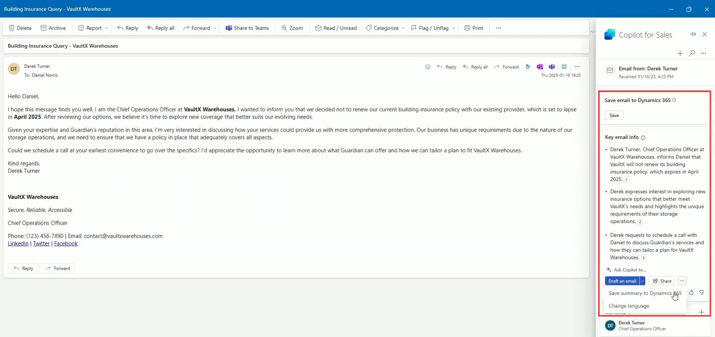Give thumbs down feedback on summary

[x=702, y=293]
